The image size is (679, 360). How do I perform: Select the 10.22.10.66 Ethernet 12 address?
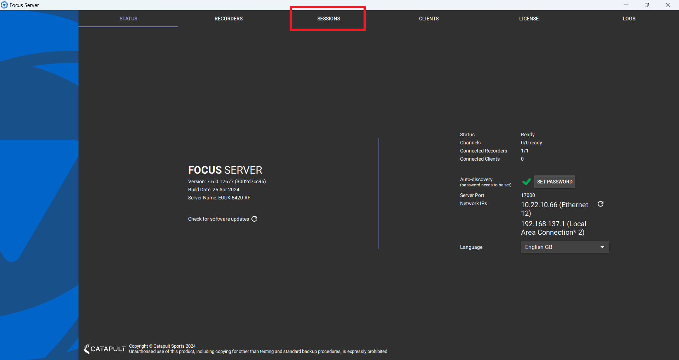click(555, 209)
